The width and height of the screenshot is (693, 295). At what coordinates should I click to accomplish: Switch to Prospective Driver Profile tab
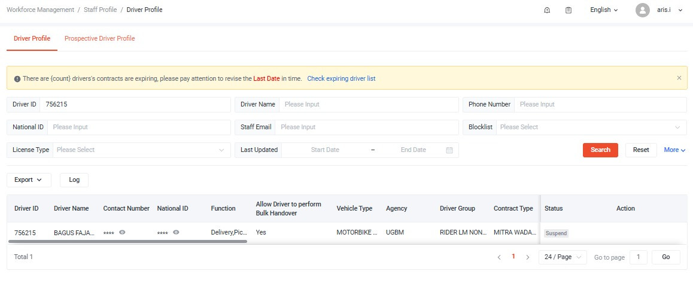(x=100, y=39)
